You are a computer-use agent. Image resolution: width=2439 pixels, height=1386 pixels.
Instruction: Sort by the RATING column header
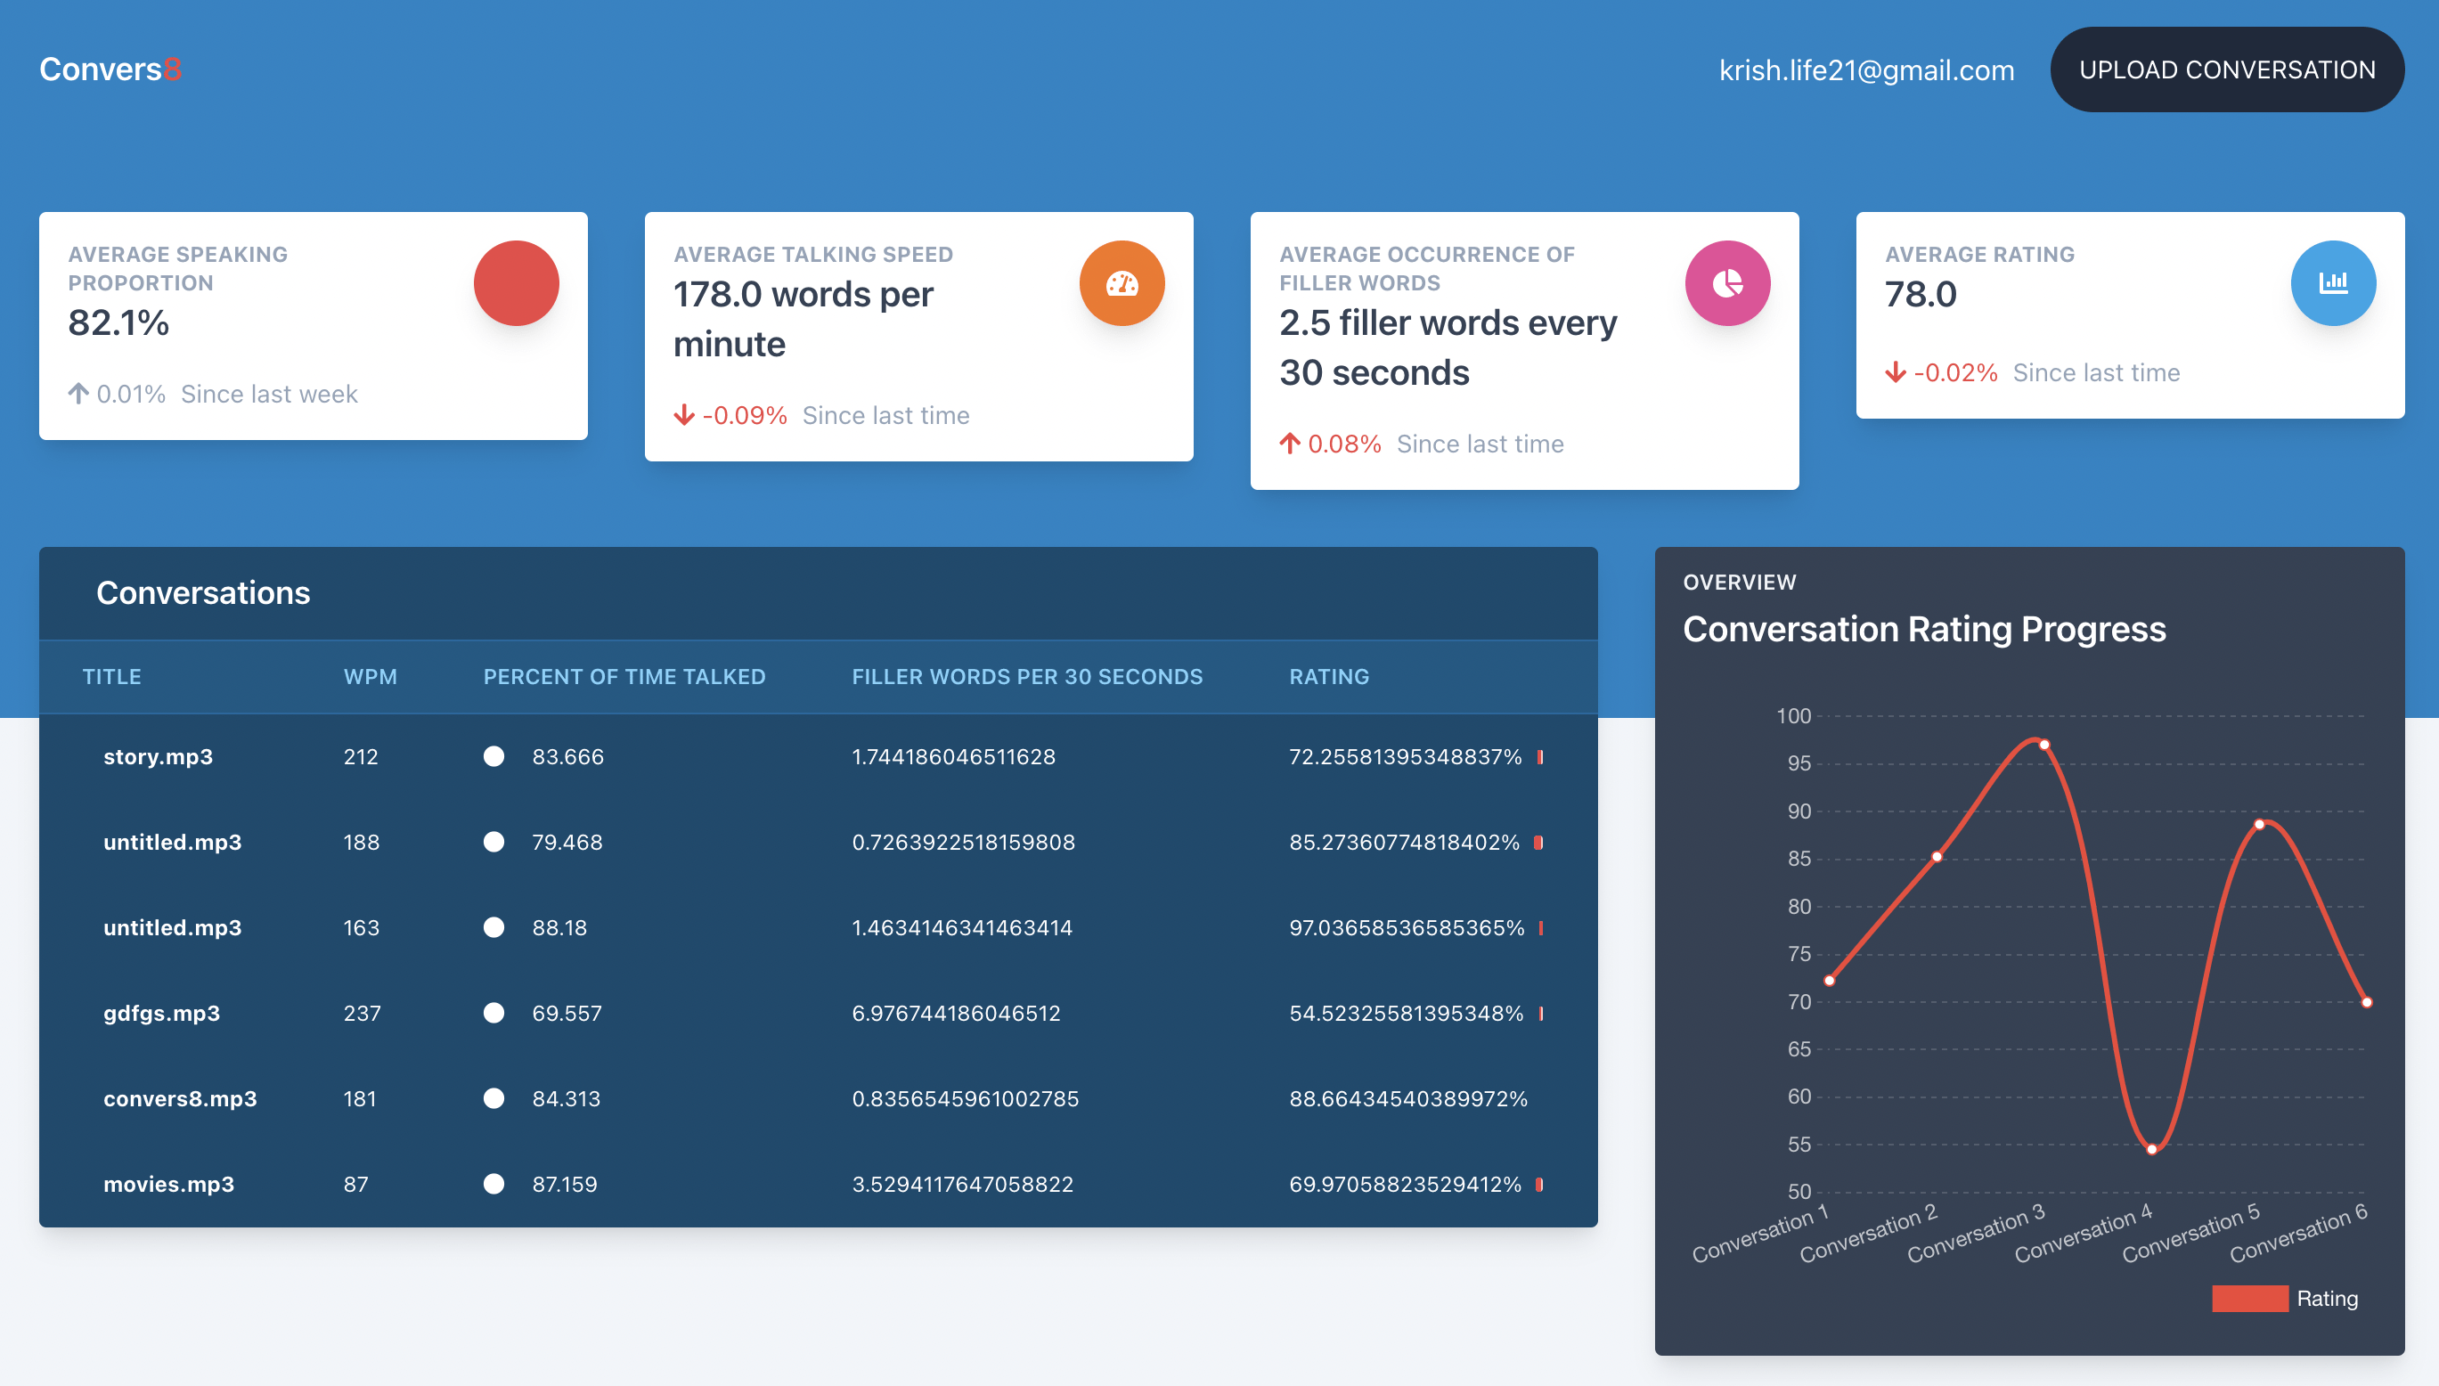click(1328, 677)
